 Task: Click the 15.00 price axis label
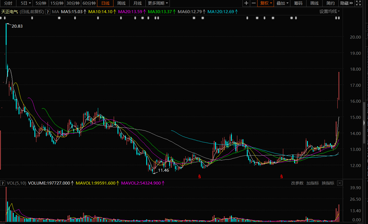coord(355,117)
